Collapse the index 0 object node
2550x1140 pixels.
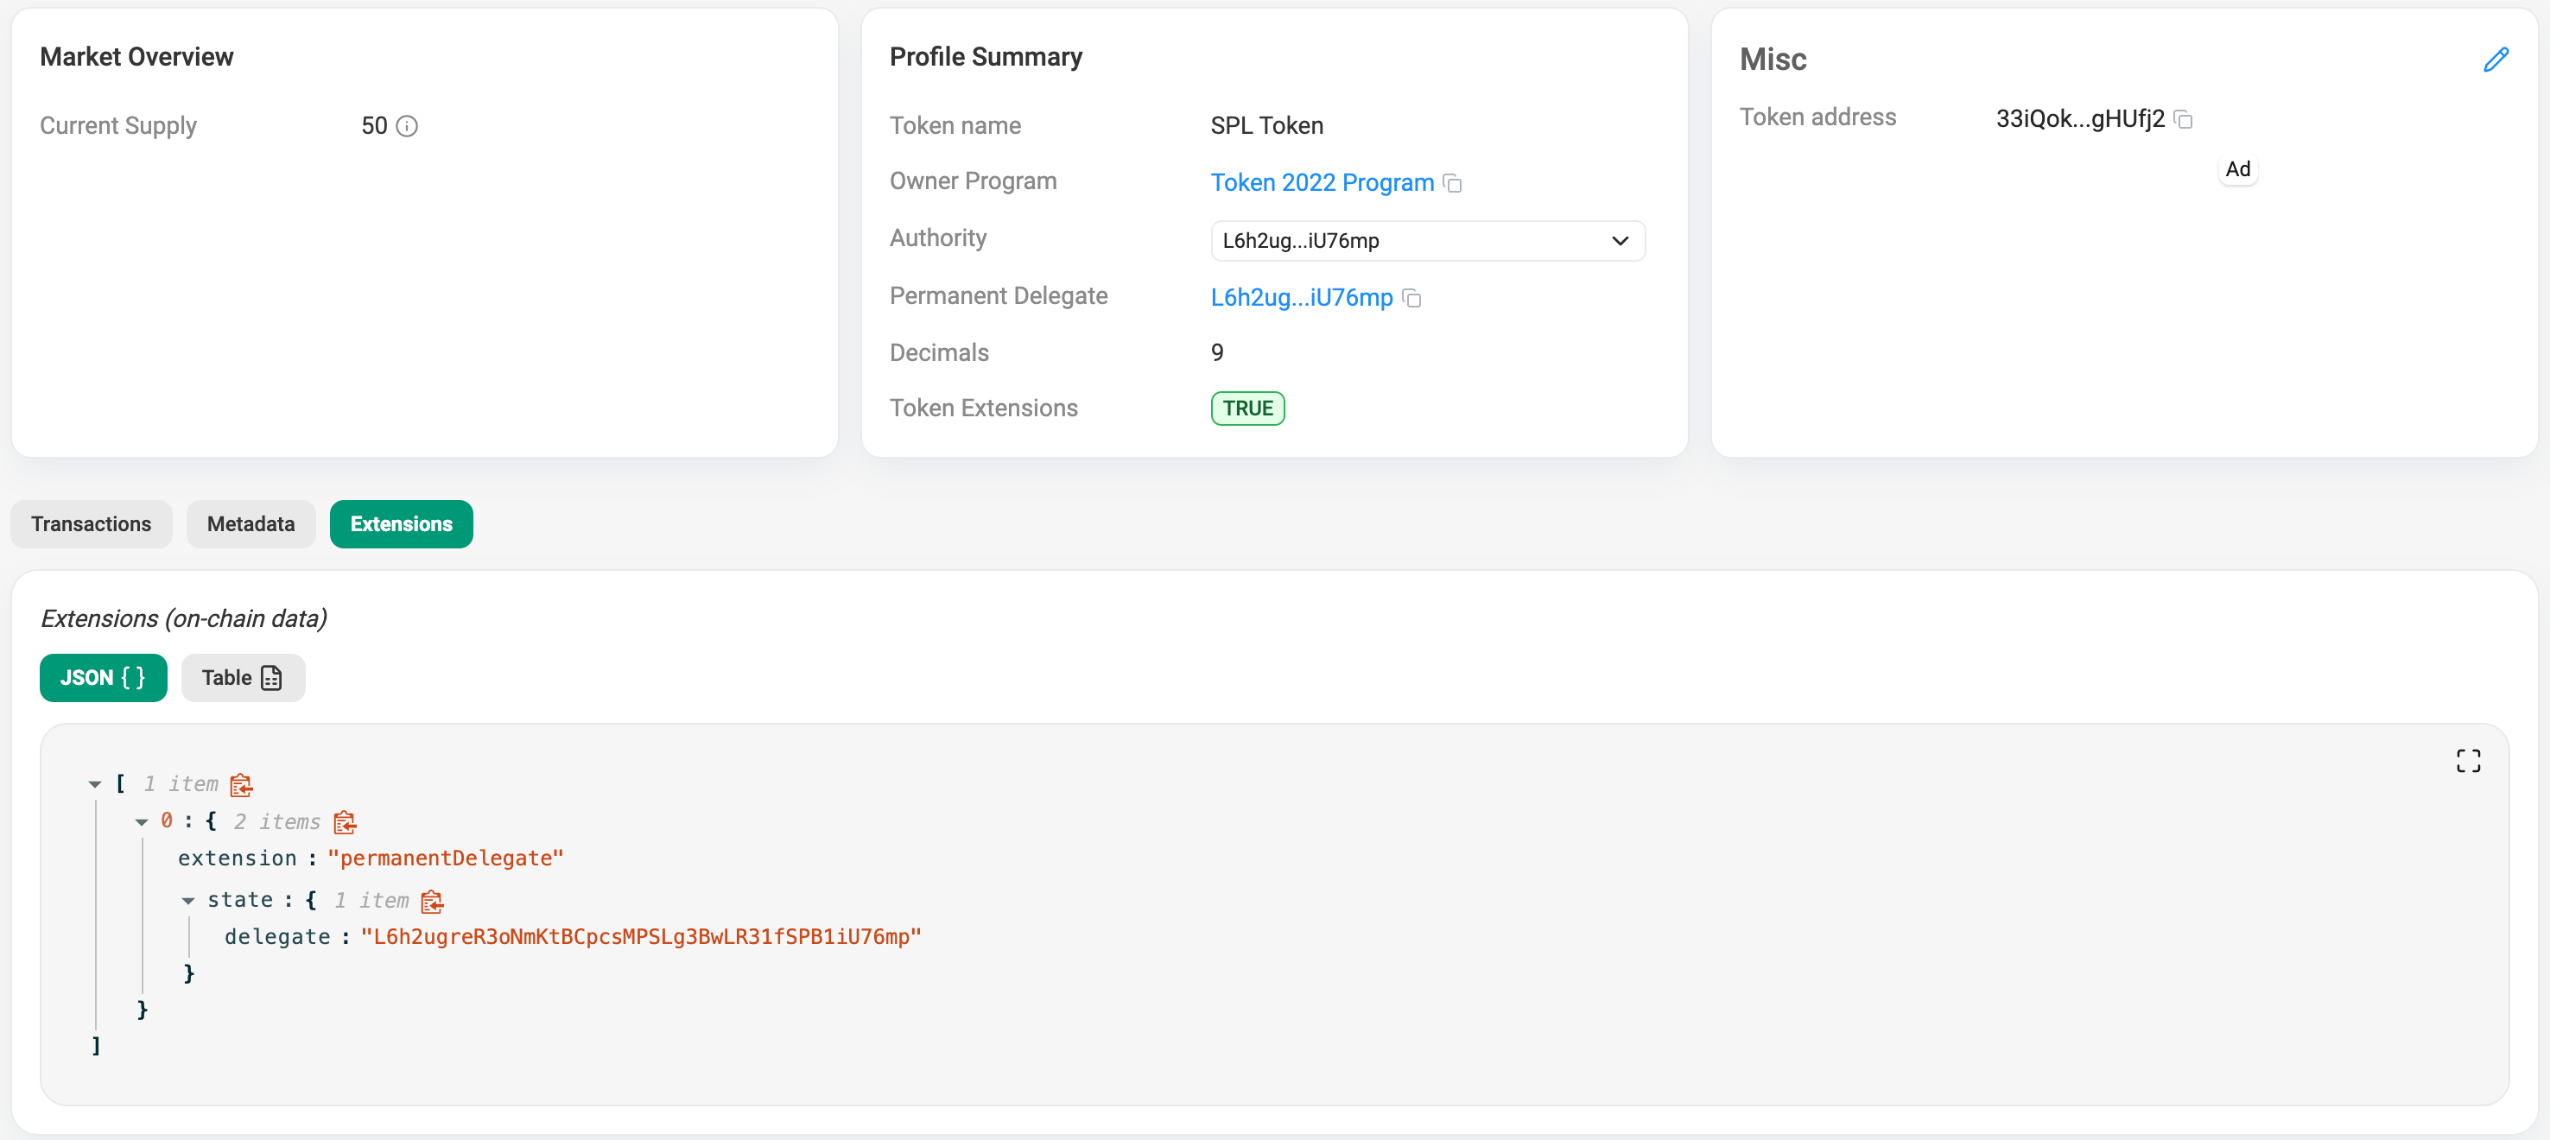(142, 822)
